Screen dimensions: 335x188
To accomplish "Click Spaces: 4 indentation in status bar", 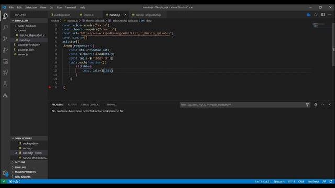I will pyautogui.click(x=279, y=181).
